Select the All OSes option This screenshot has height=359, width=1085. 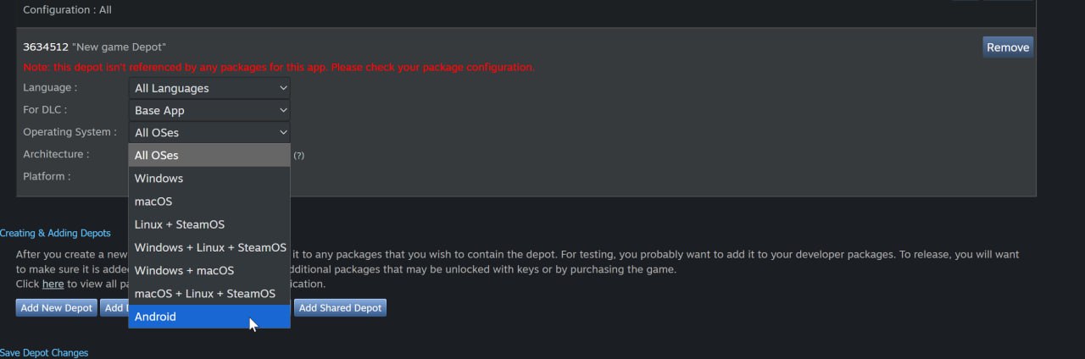209,155
